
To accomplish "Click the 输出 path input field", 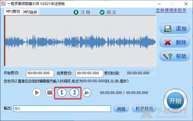I will (x=62, y=108).
